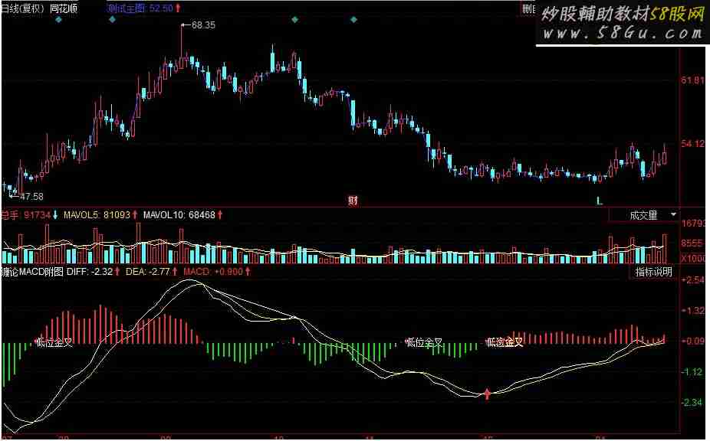This screenshot has height=441, width=710.
Task: Click the green L marker icon
Action: click(600, 201)
